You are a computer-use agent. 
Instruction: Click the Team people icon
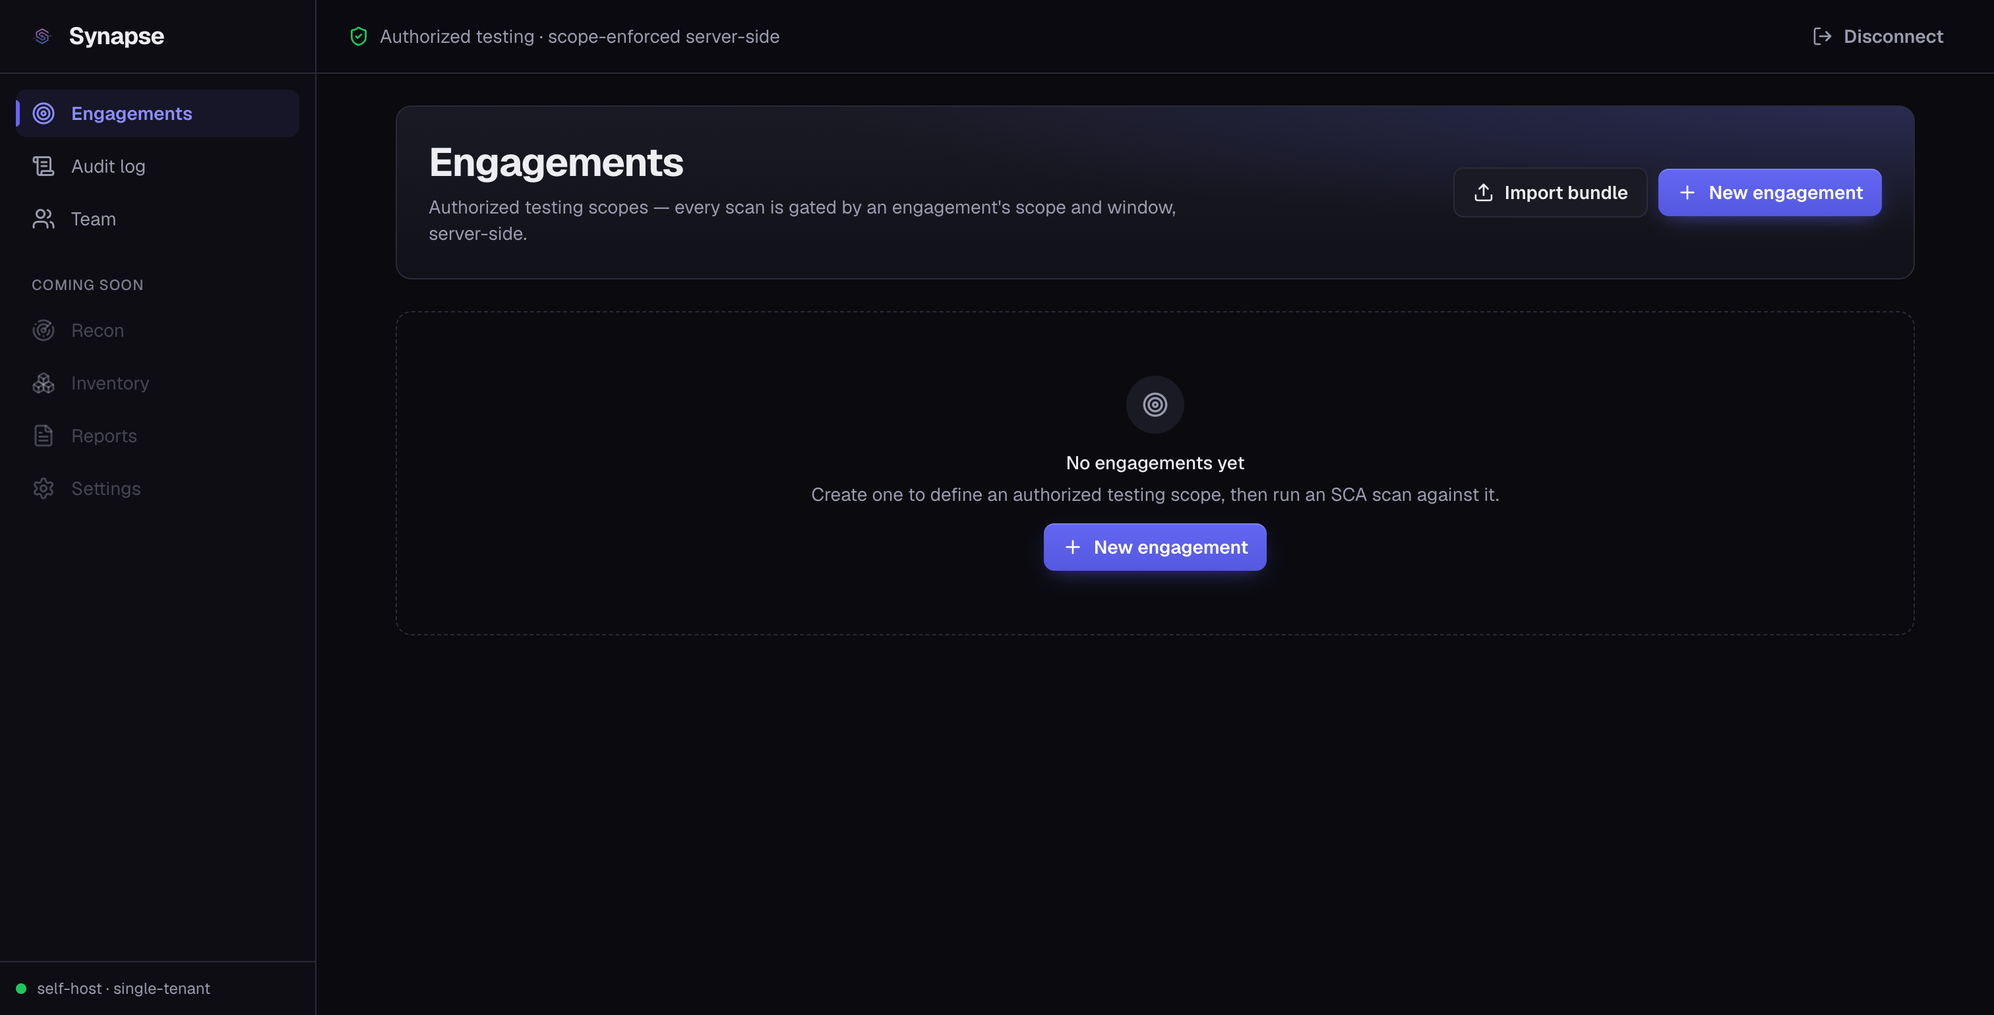(44, 219)
